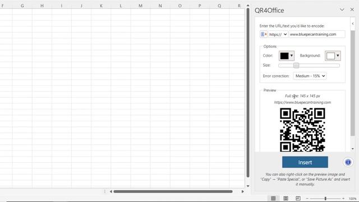Select column G header
Viewport: 359px width, 202px height.
[x=22, y=6]
